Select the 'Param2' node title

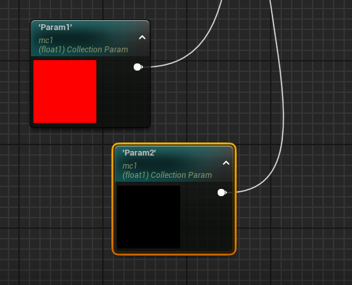coord(139,153)
